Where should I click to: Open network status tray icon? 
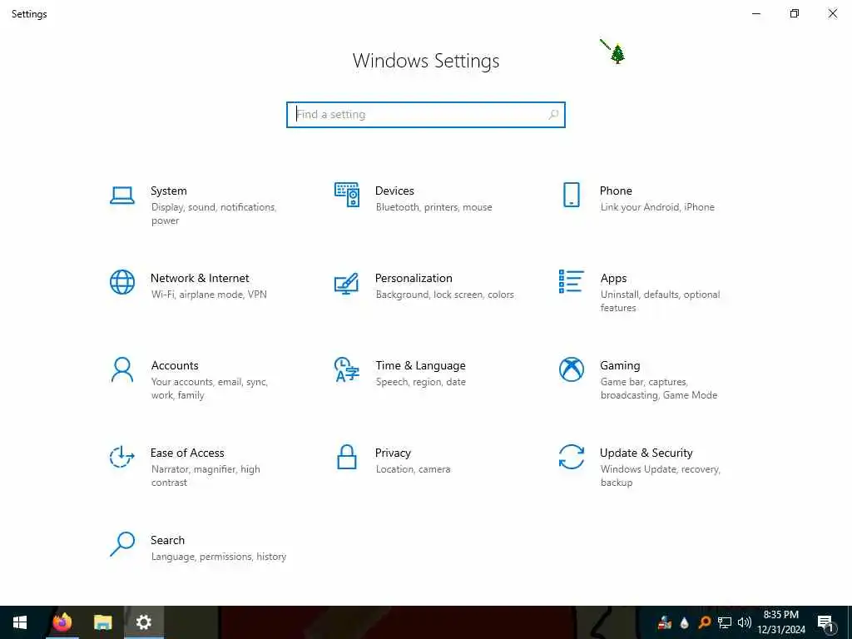[x=725, y=622]
